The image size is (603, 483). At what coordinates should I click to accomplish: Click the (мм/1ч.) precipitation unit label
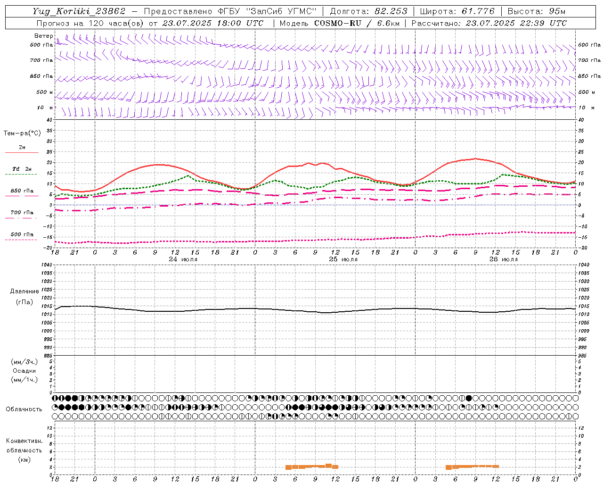pos(24,380)
